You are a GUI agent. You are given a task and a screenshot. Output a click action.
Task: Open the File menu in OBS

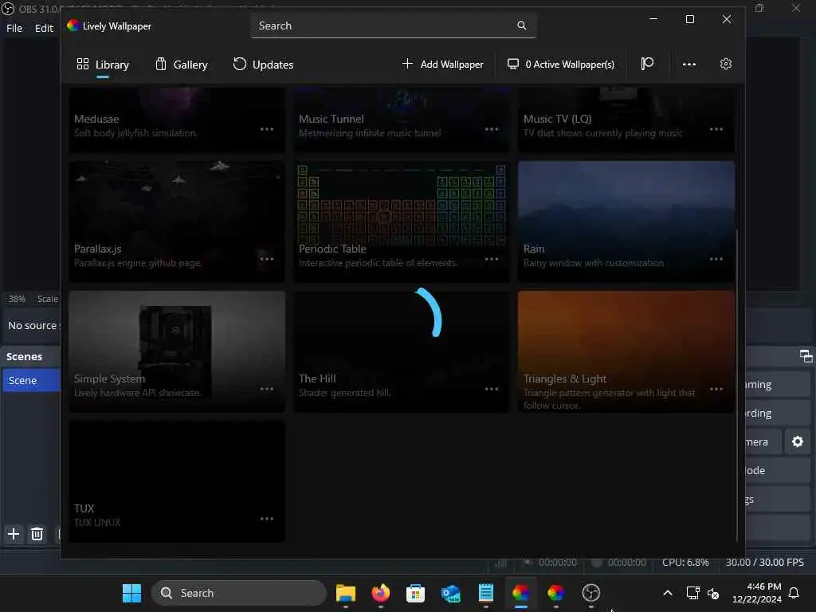14,28
